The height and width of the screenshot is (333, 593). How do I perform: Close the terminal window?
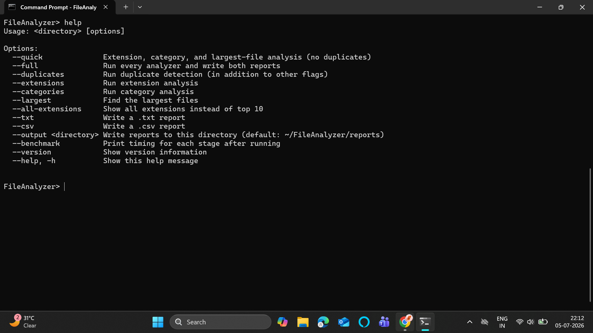(x=582, y=7)
